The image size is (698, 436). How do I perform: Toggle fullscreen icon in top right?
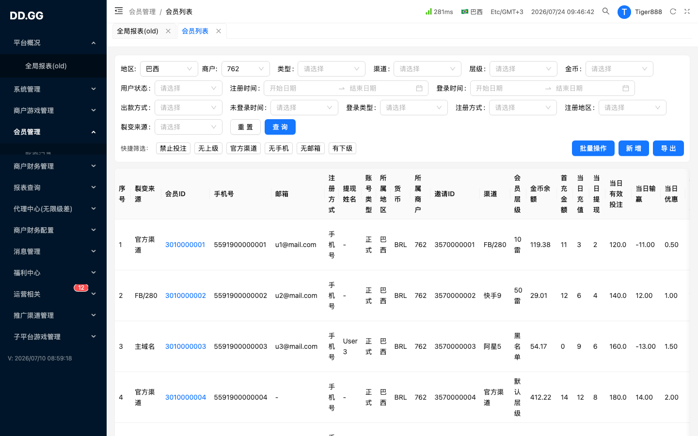pos(687,11)
